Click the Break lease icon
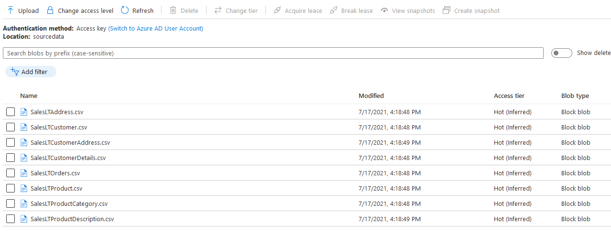Screen dimensions: 611x235 [334, 11]
